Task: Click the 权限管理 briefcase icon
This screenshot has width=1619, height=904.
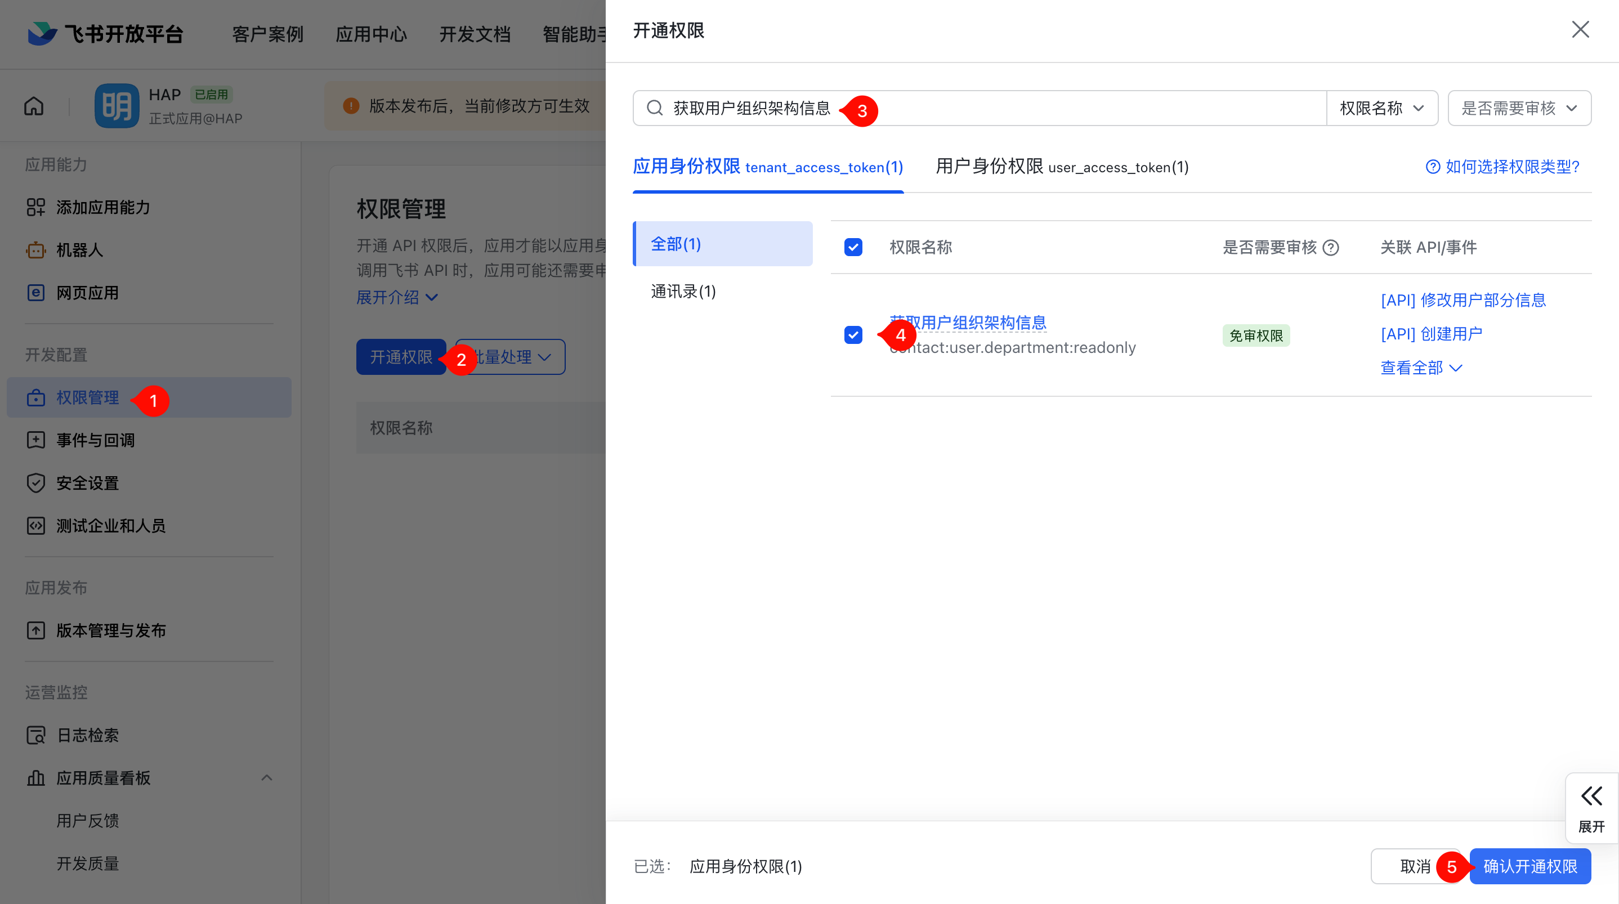Action: click(36, 397)
